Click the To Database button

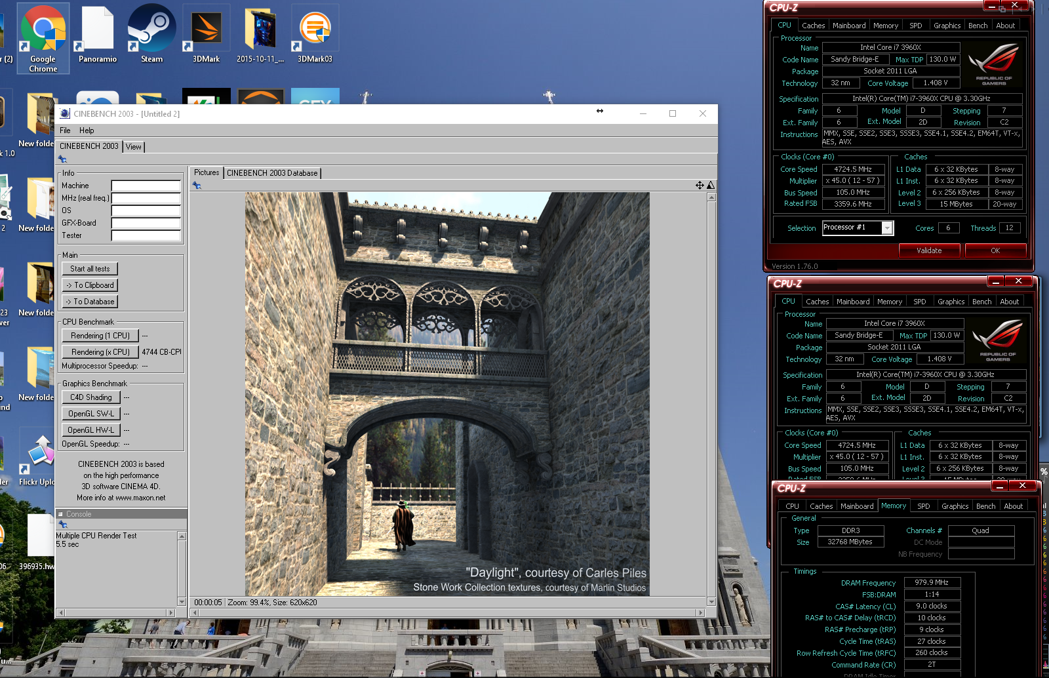click(x=90, y=302)
